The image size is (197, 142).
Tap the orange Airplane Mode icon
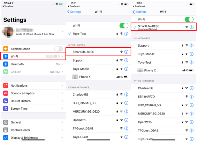tap(5, 49)
